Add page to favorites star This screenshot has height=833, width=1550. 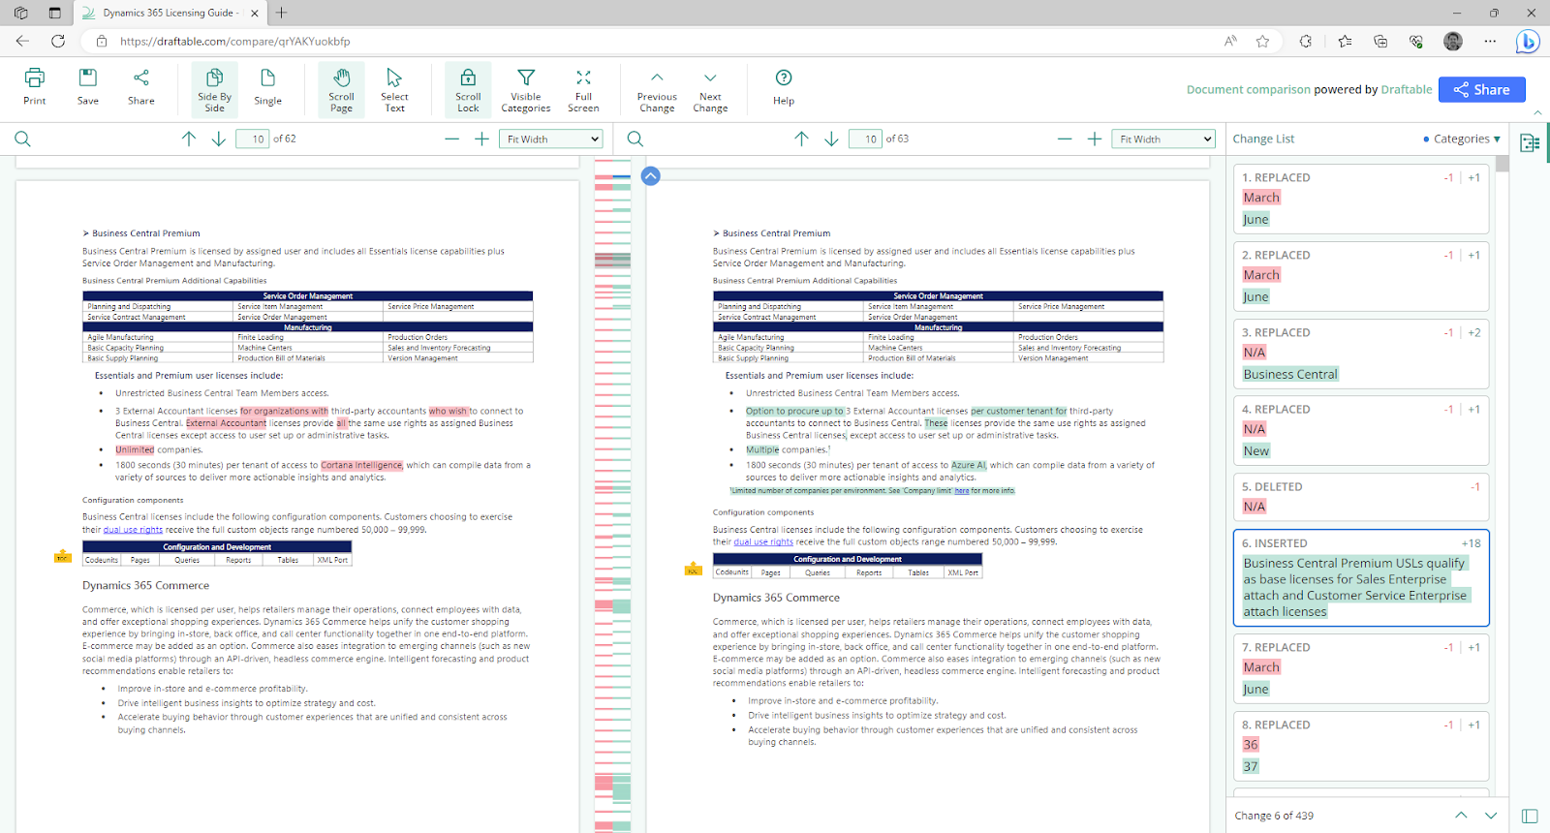(x=1262, y=41)
